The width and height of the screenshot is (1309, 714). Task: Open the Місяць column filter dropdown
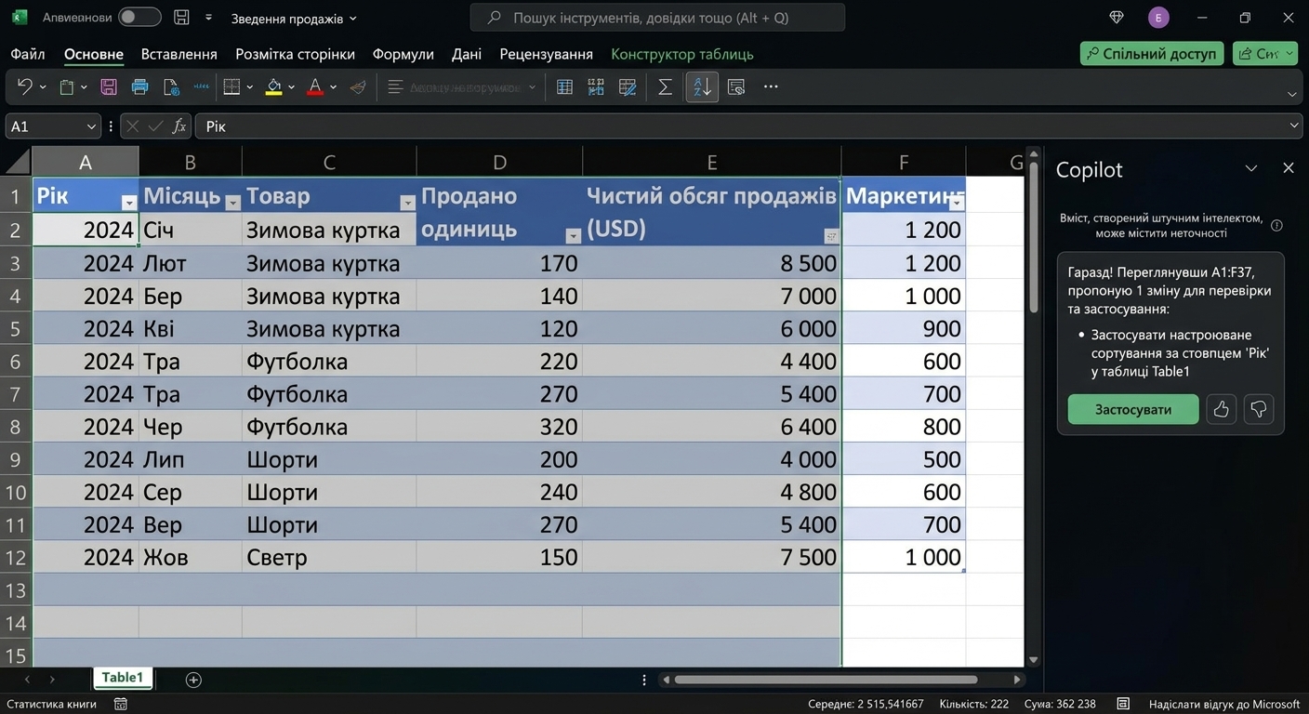pos(232,204)
